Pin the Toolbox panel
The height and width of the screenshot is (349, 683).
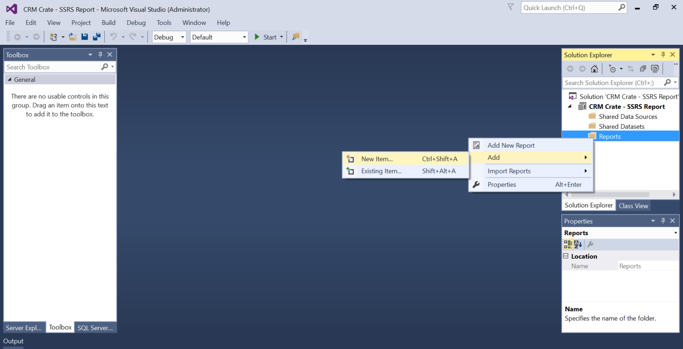tap(100, 54)
